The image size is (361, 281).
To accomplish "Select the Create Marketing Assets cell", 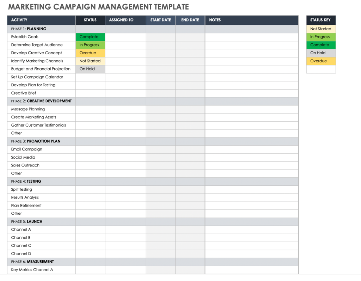I will pyautogui.click(x=42, y=117).
